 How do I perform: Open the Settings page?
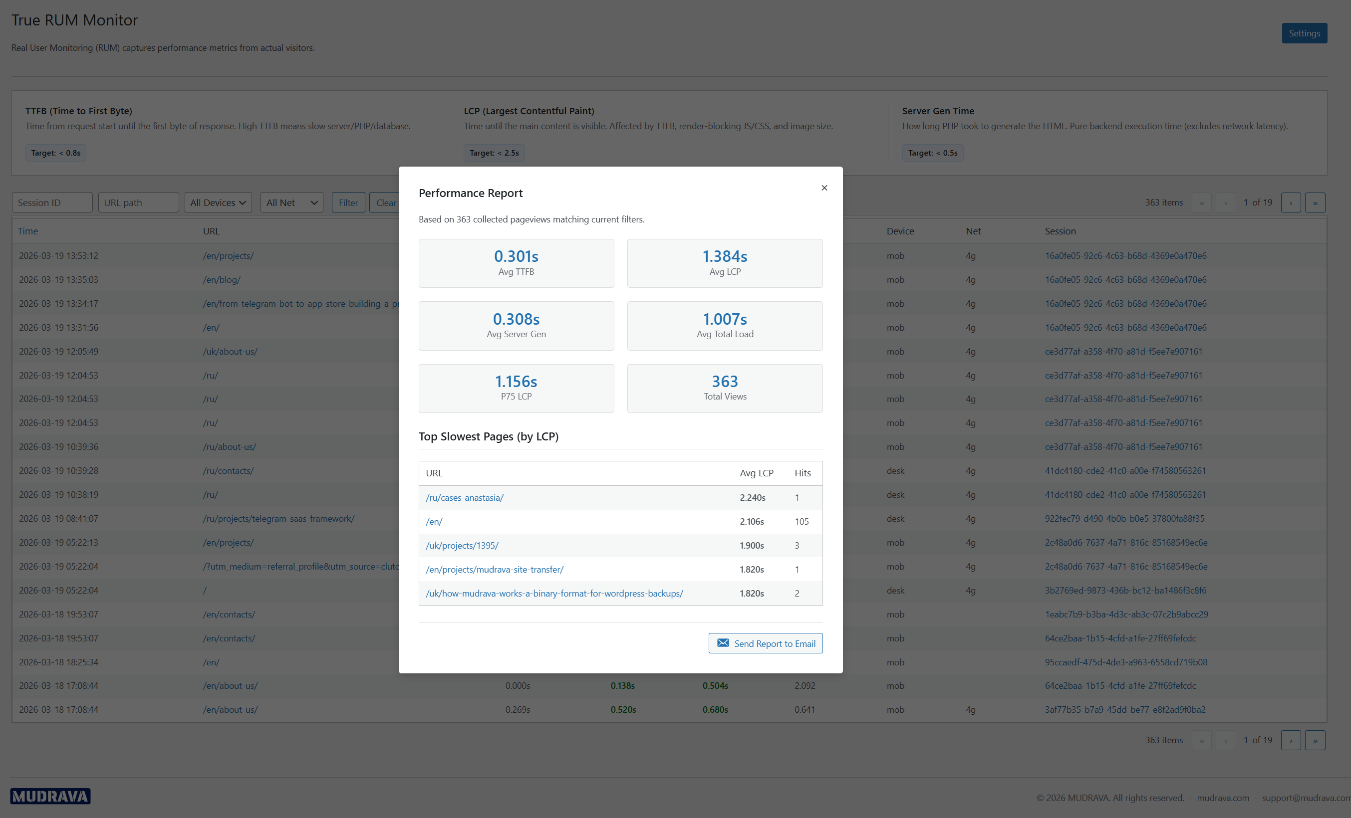1305,33
